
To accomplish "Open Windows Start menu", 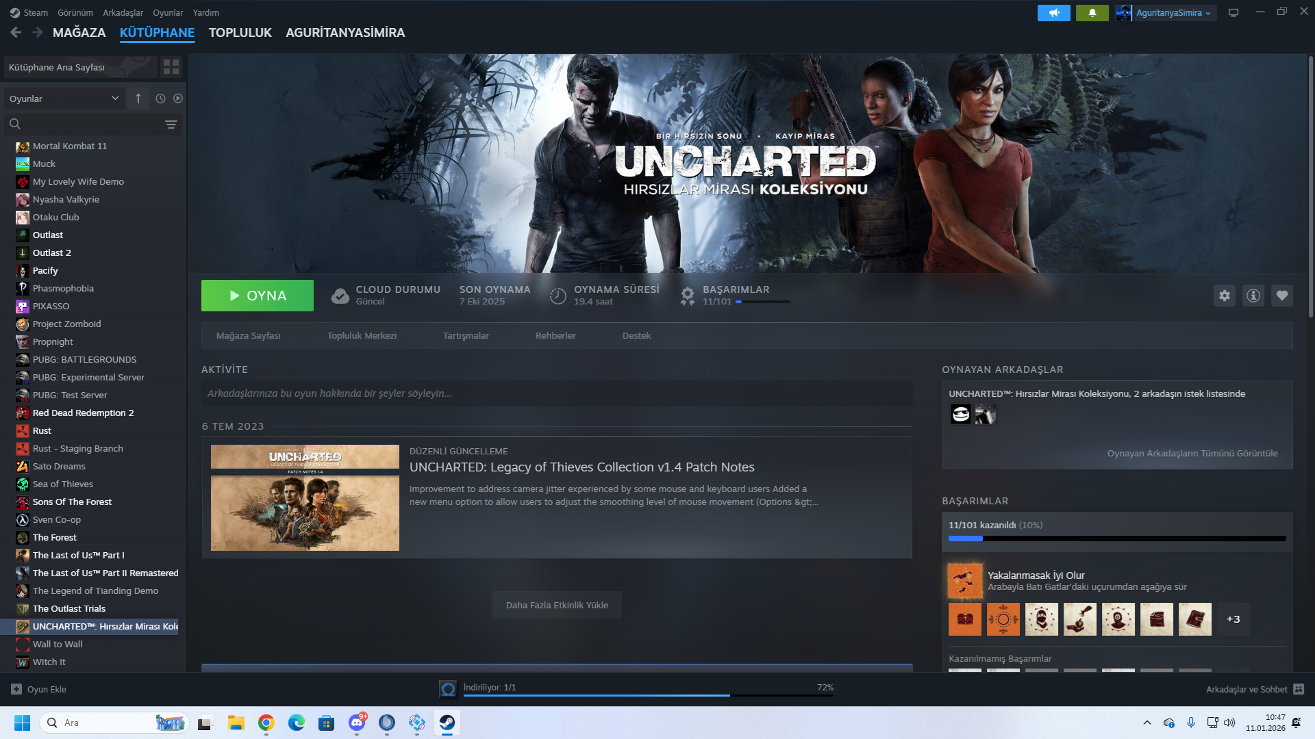I will click(x=23, y=723).
